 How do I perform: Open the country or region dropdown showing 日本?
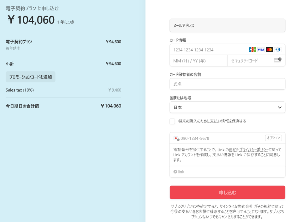click(x=227, y=107)
